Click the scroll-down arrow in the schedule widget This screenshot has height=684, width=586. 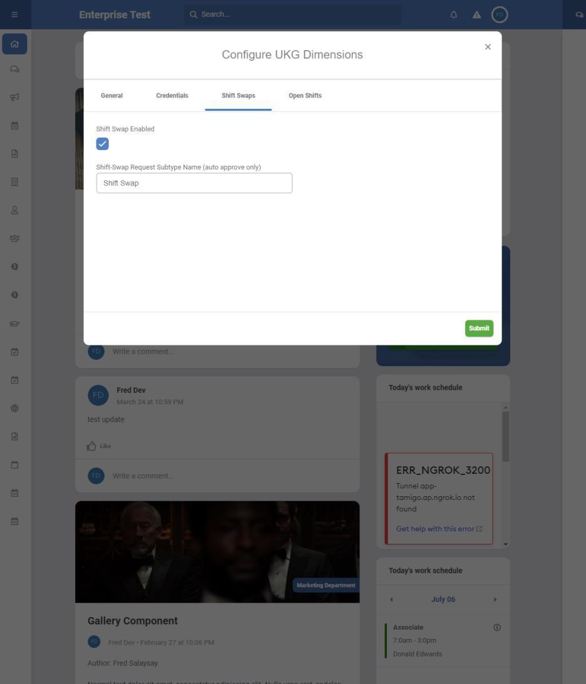(x=506, y=544)
